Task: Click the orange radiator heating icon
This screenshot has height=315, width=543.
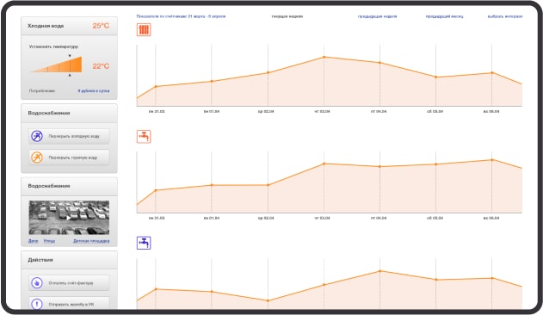Action: (144, 30)
